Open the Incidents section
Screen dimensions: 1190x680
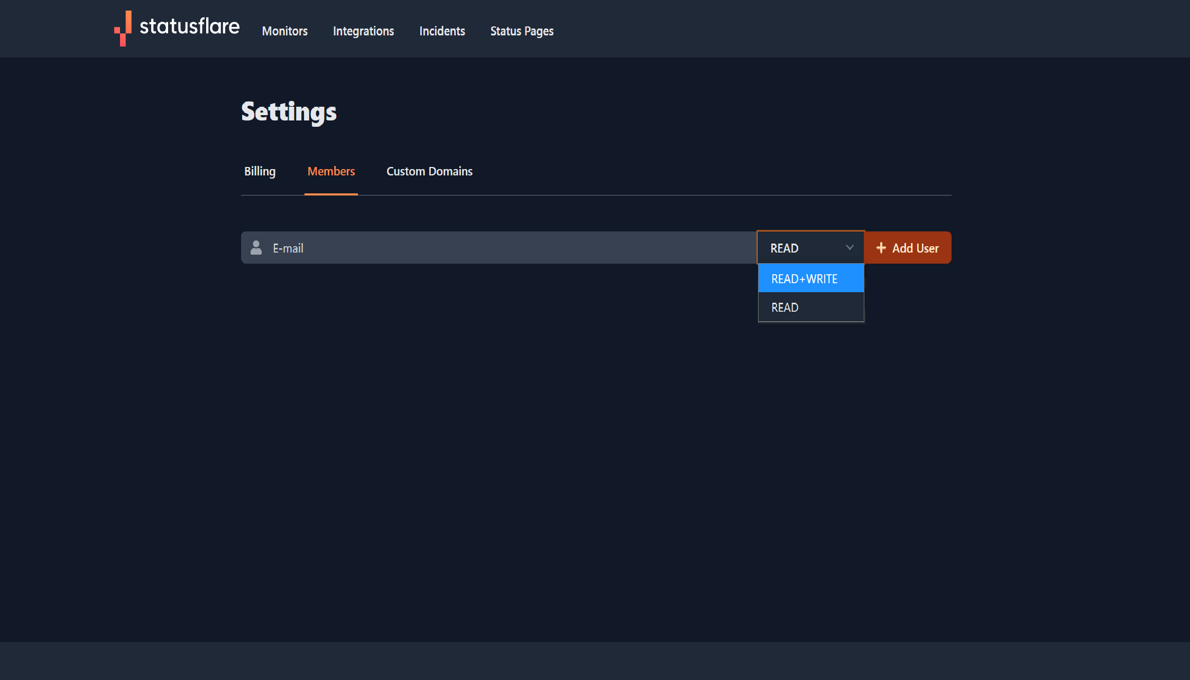pos(442,31)
